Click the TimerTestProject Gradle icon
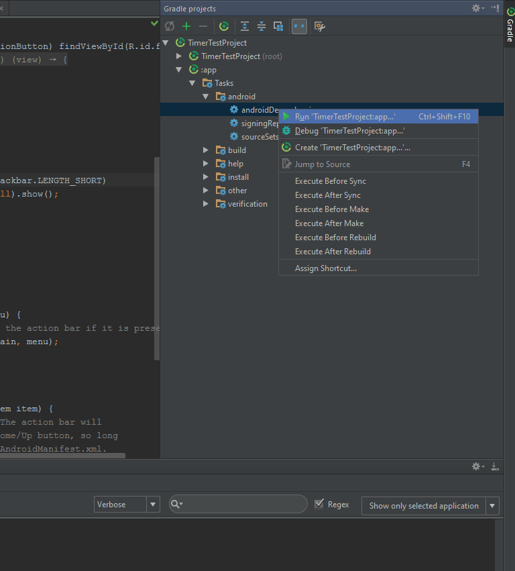The image size is (515, 571). pyautogui.click(x=180, y=42)
